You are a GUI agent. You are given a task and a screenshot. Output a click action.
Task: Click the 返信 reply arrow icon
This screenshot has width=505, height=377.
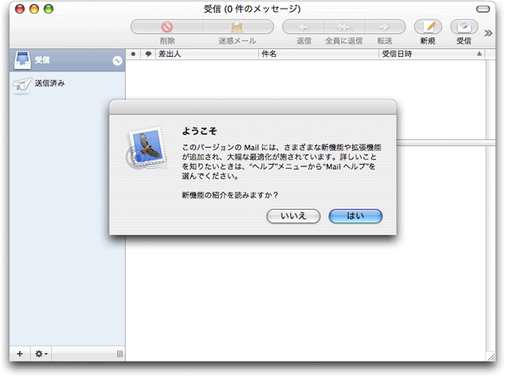click(304, 26)
